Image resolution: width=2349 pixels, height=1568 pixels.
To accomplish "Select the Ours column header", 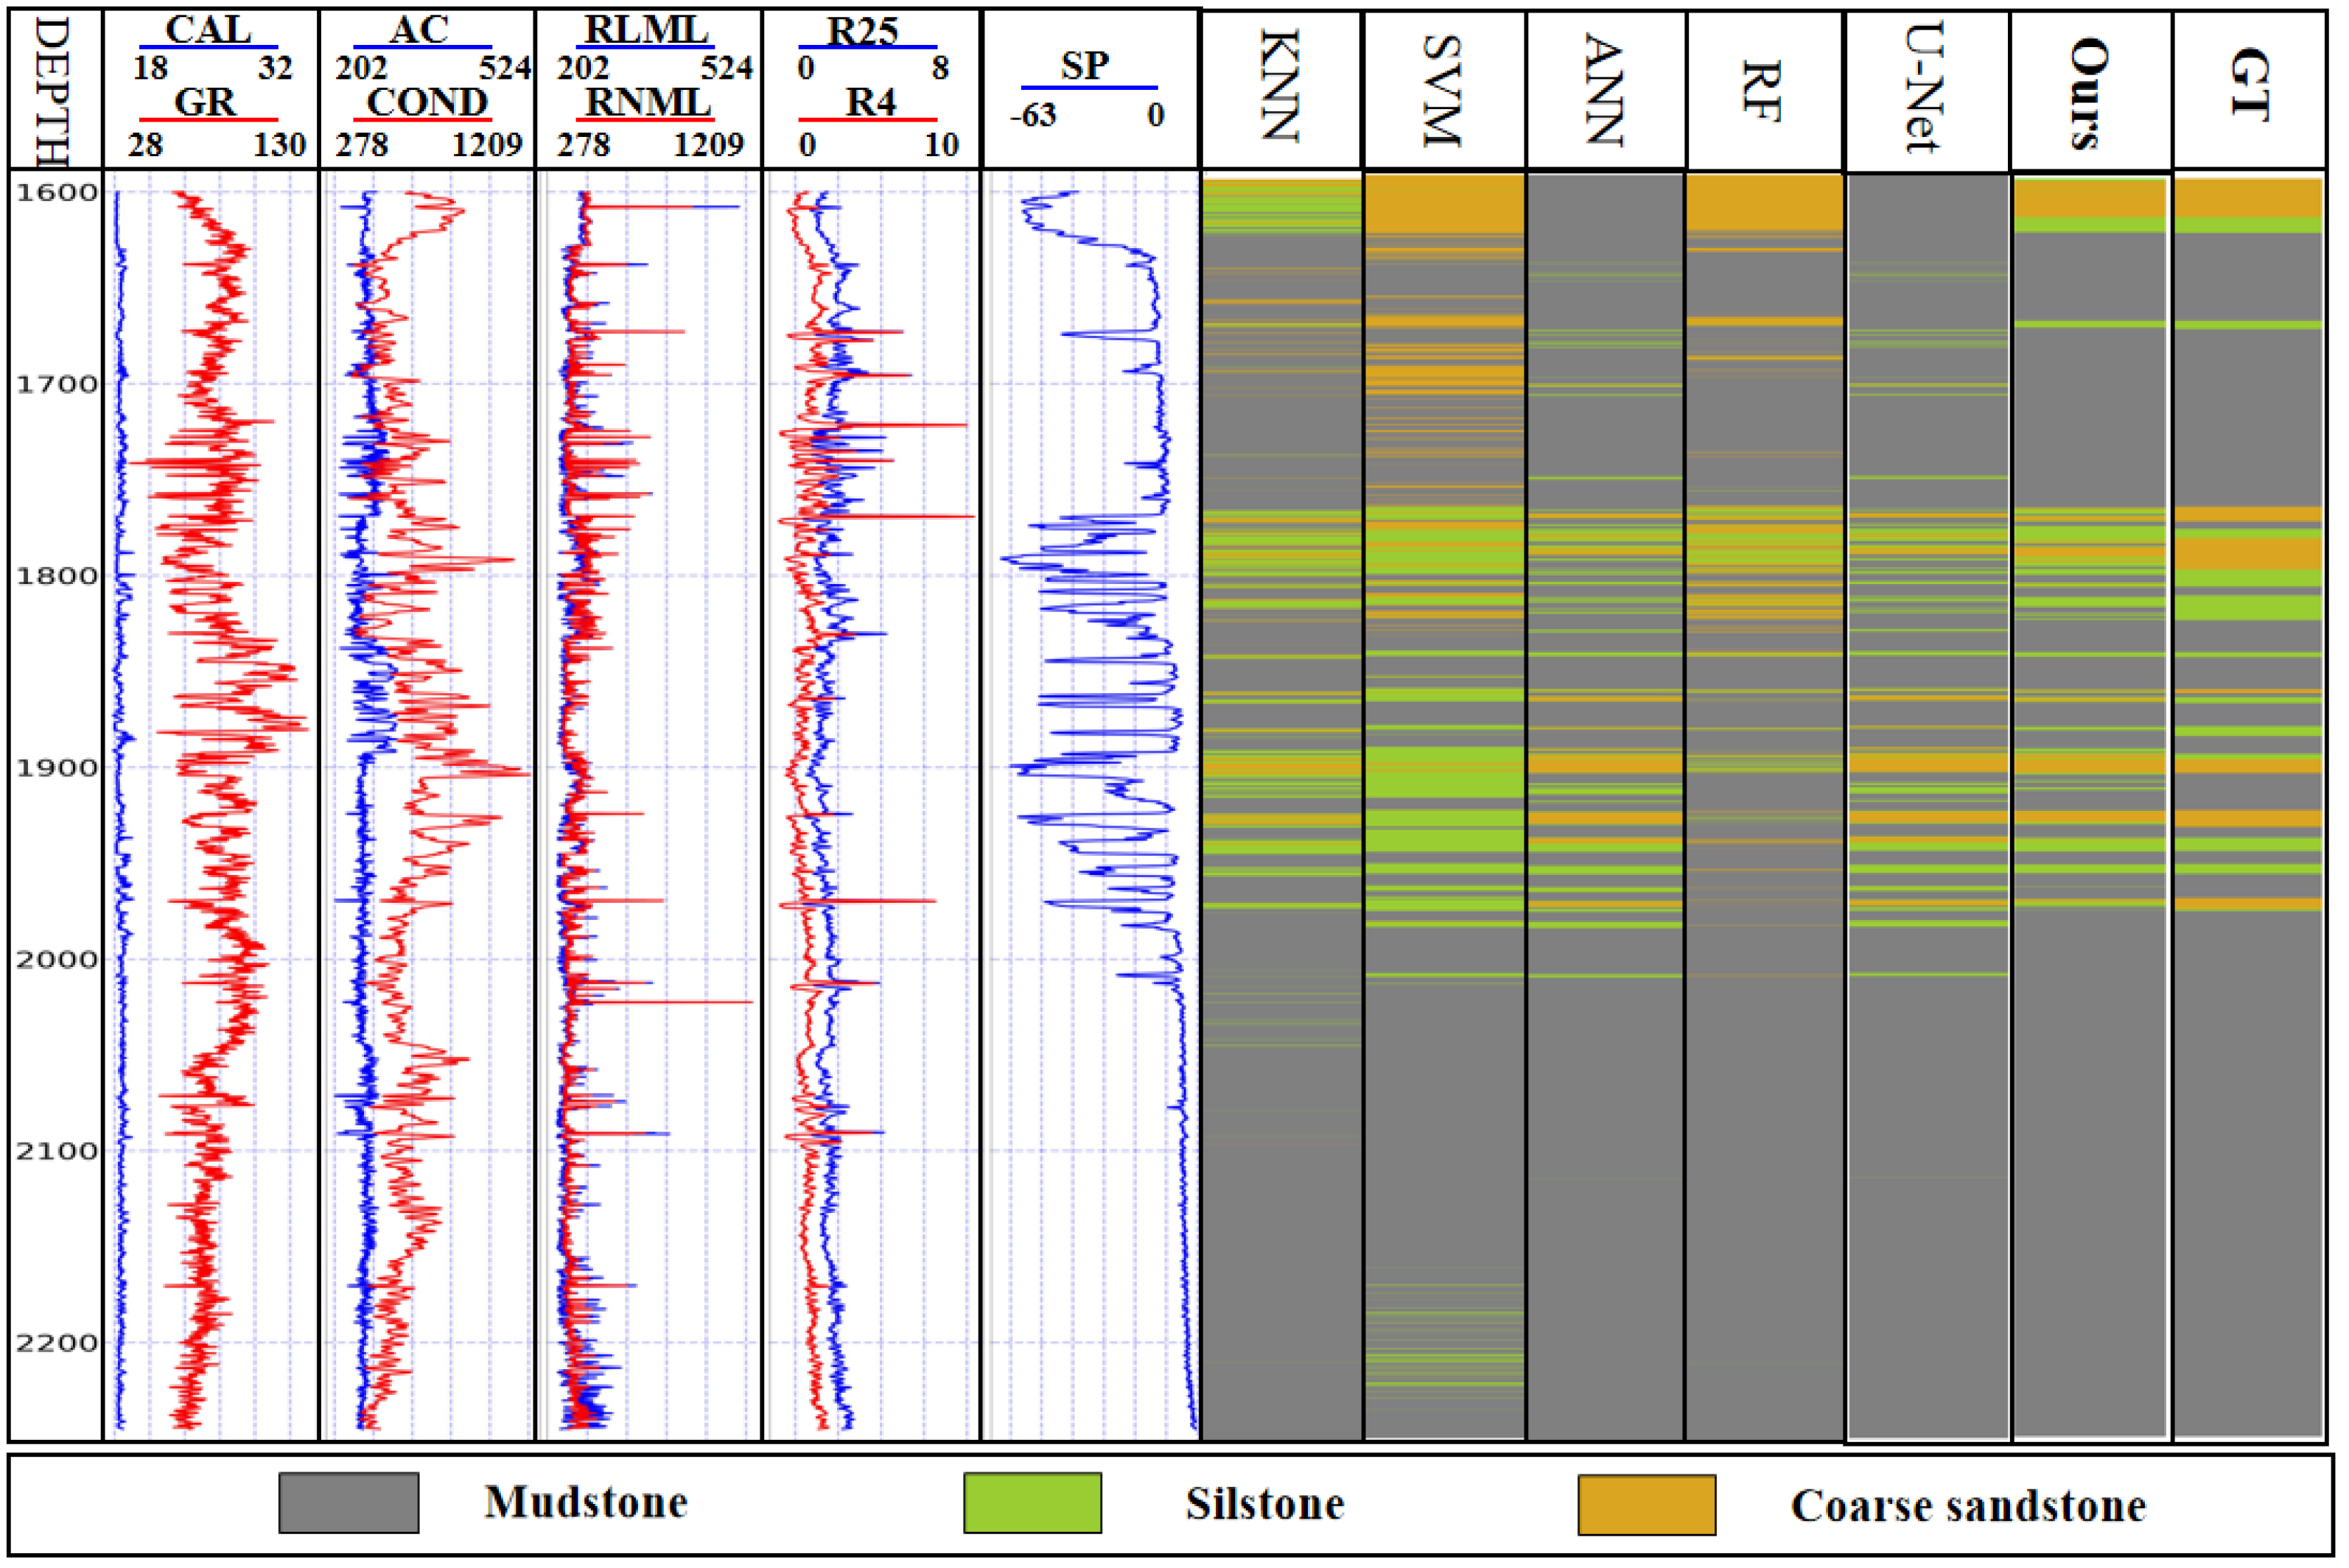I will click(2089, 92).
